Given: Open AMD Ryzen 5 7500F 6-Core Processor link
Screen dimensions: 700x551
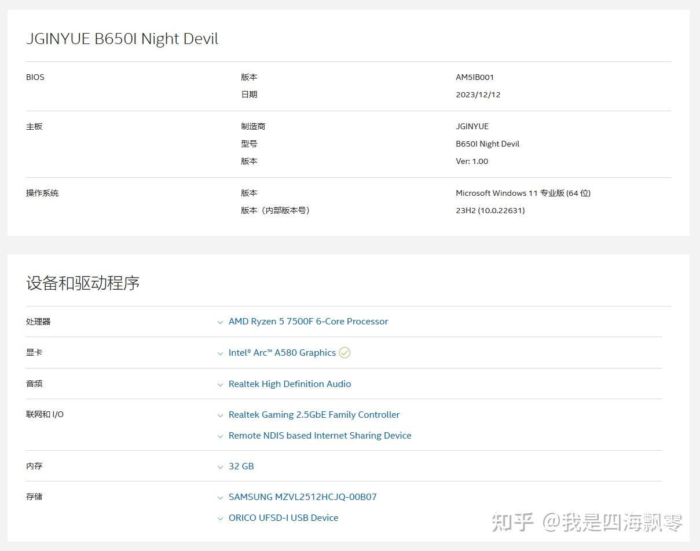Looking at the screenshot, I should click(308, 322).
